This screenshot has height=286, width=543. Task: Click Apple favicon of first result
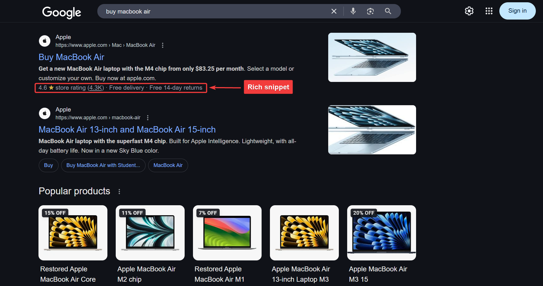coord(45,41)
